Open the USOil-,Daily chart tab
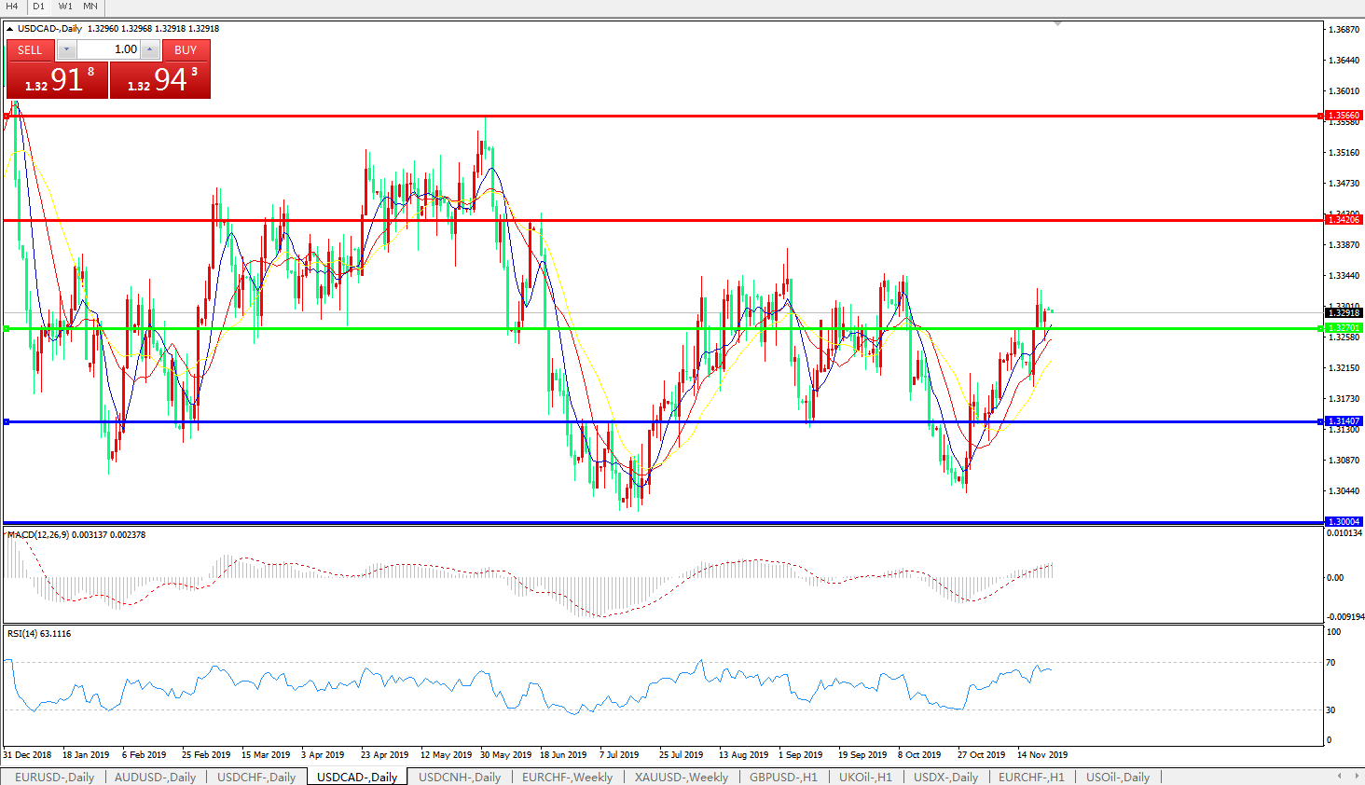Viewport: 1365px width, 785px height. click(x=1117, y=777)
